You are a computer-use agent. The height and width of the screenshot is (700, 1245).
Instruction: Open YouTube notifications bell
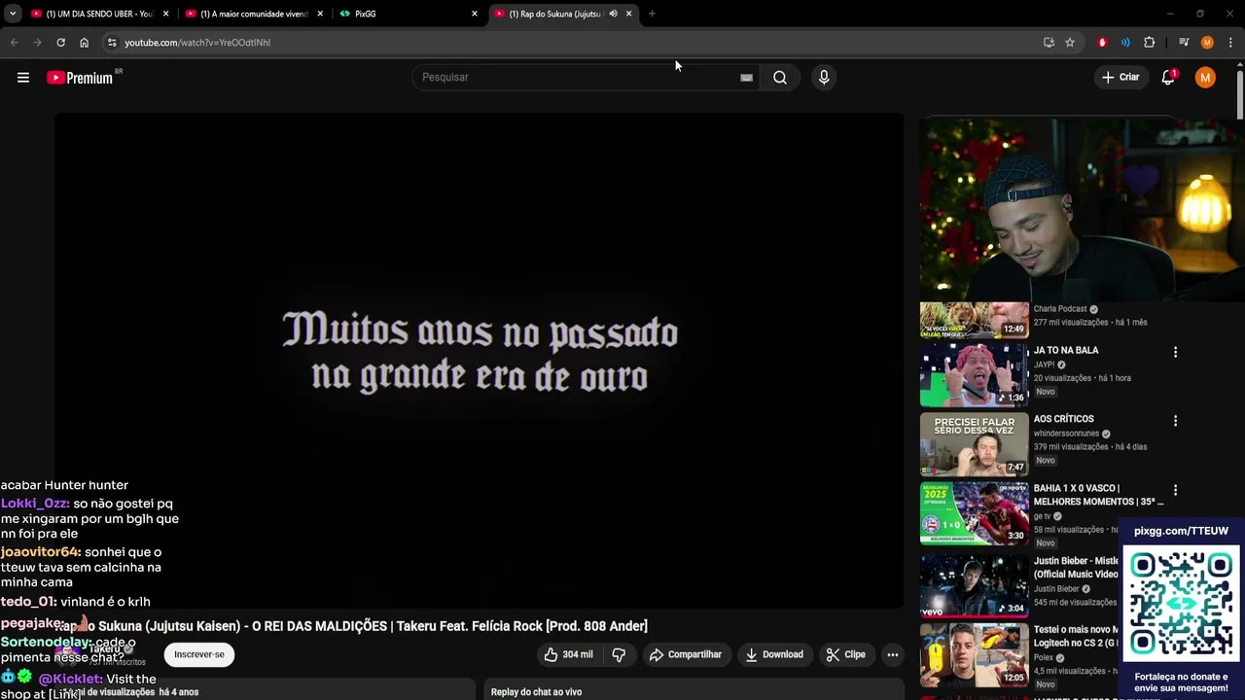click(1168, 78)
